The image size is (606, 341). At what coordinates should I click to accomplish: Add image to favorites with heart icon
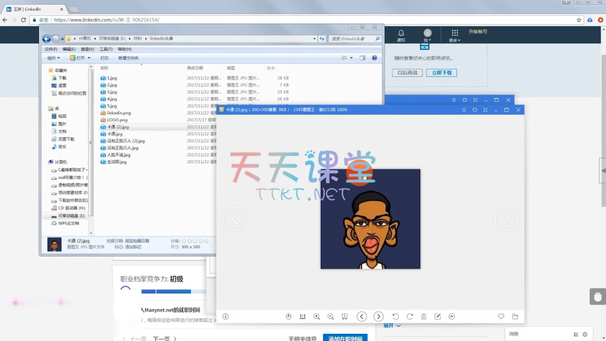[501, 317]
